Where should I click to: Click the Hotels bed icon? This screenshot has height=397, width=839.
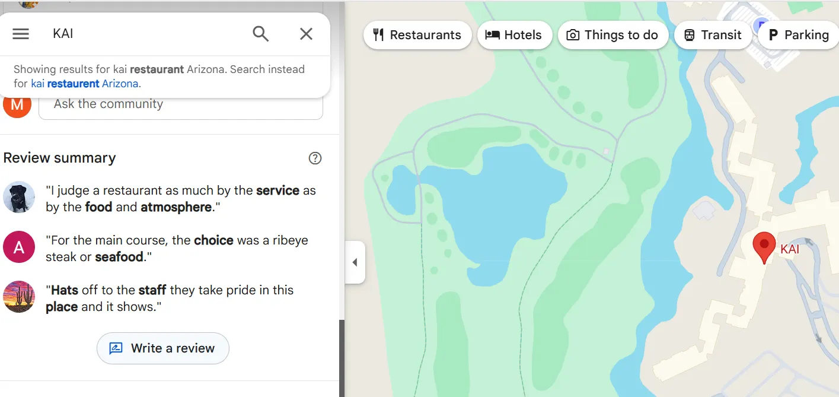(491, 35)
